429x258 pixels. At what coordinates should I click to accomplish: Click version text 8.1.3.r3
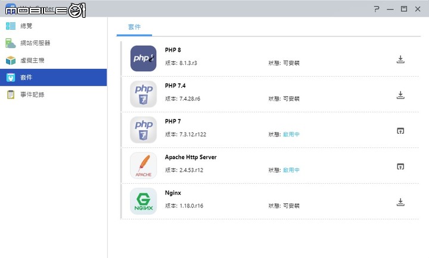(x=188, y=63)
